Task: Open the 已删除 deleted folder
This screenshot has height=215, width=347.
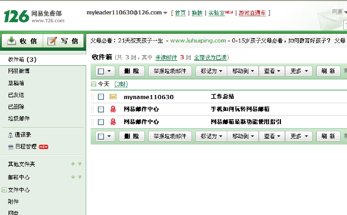Action: (16, 107)
